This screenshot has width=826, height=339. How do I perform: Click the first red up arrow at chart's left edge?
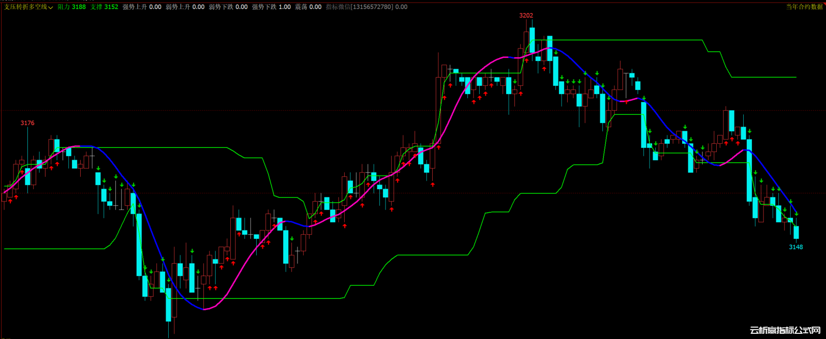(10, 201)
